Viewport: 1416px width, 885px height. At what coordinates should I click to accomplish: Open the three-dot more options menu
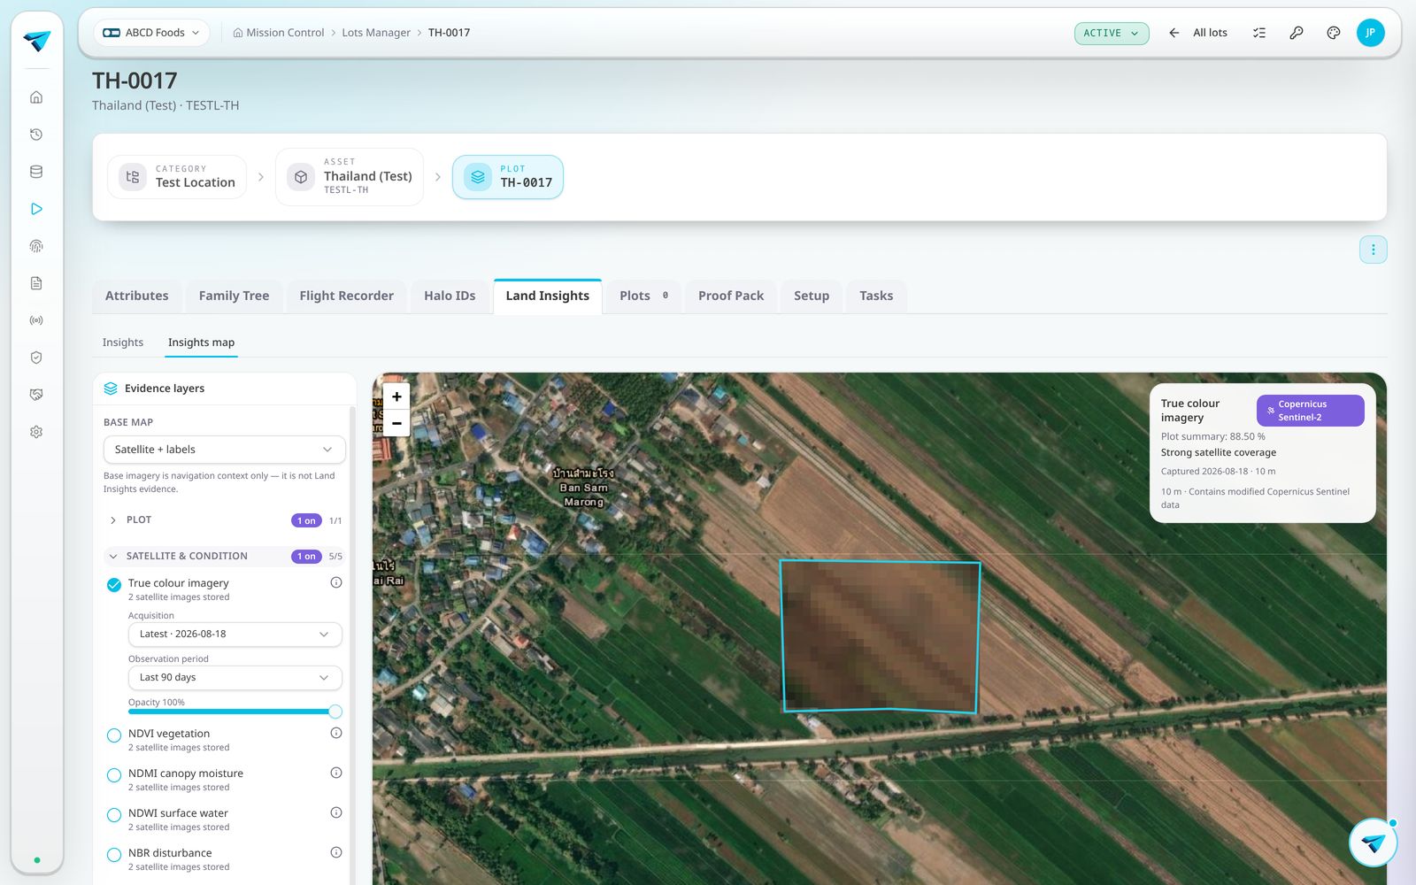tap(1374, 250)
